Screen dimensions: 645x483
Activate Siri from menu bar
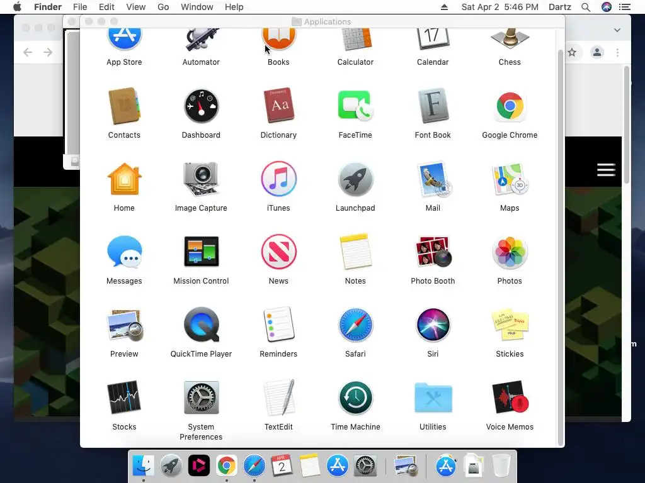click(607, 7)
